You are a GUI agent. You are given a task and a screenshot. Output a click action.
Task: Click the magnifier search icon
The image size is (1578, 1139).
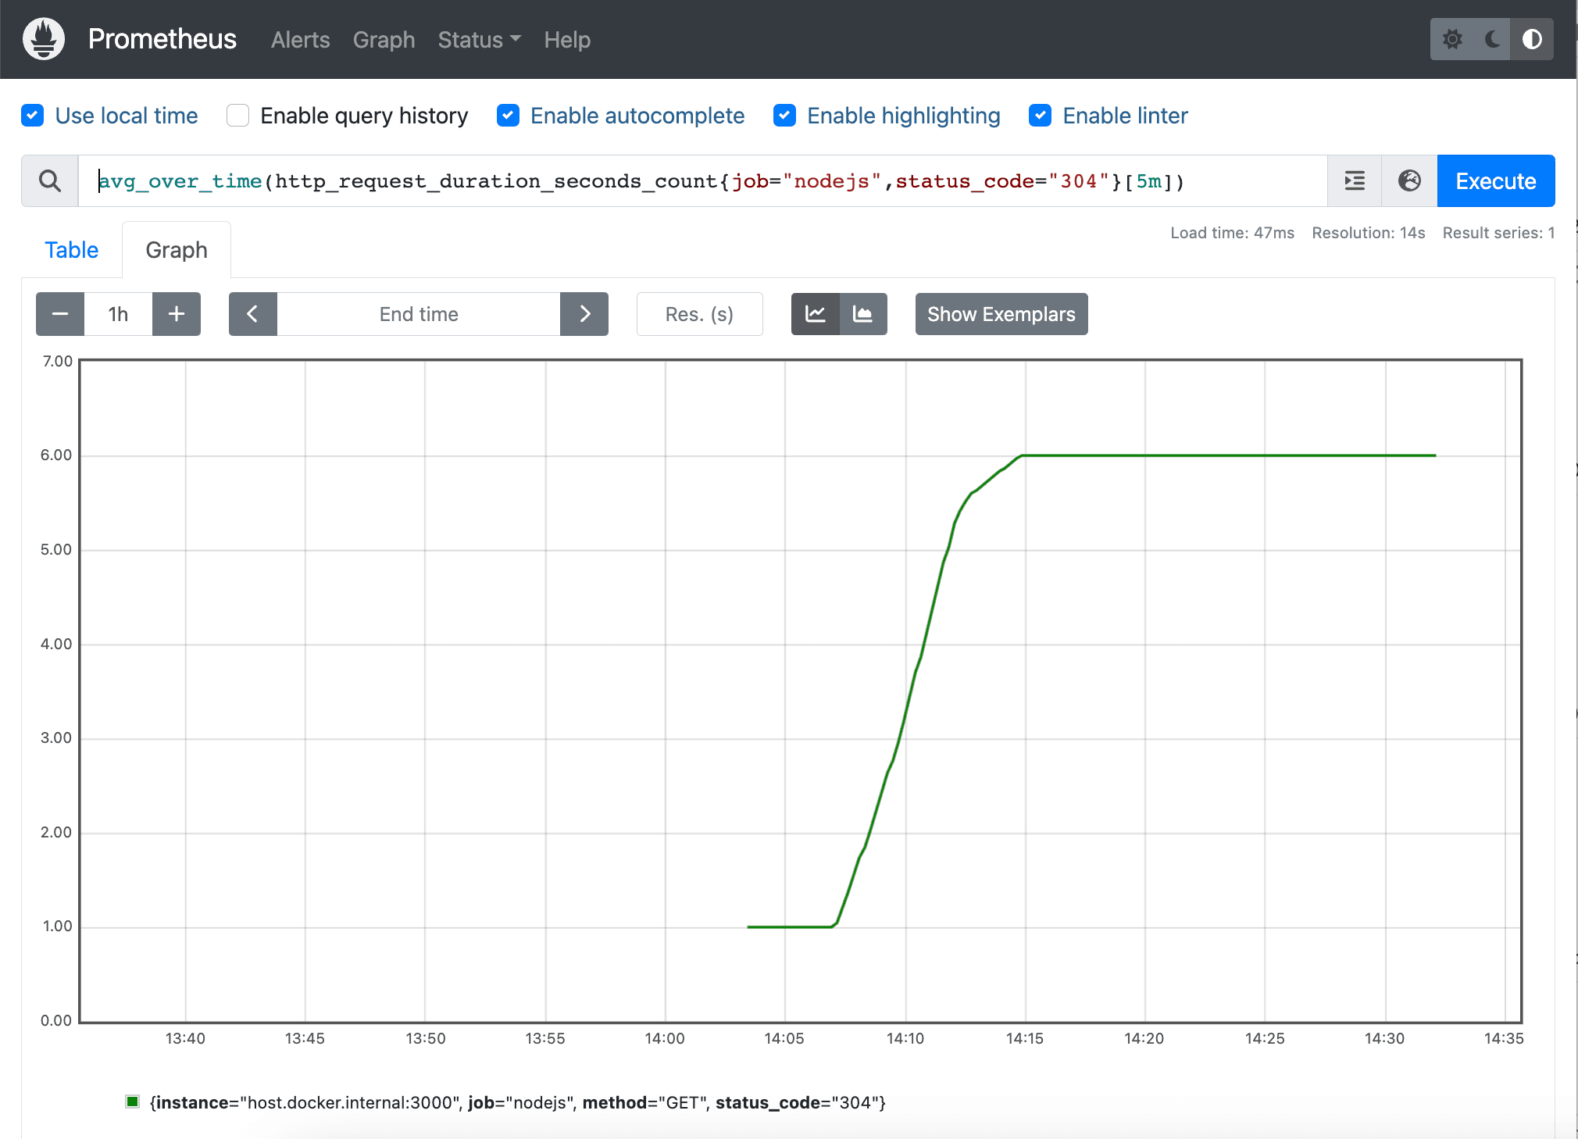click(x=50, y=181)
